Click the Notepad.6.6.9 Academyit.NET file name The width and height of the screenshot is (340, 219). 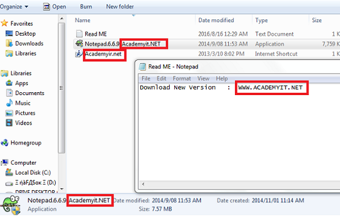tap(123, 44)
